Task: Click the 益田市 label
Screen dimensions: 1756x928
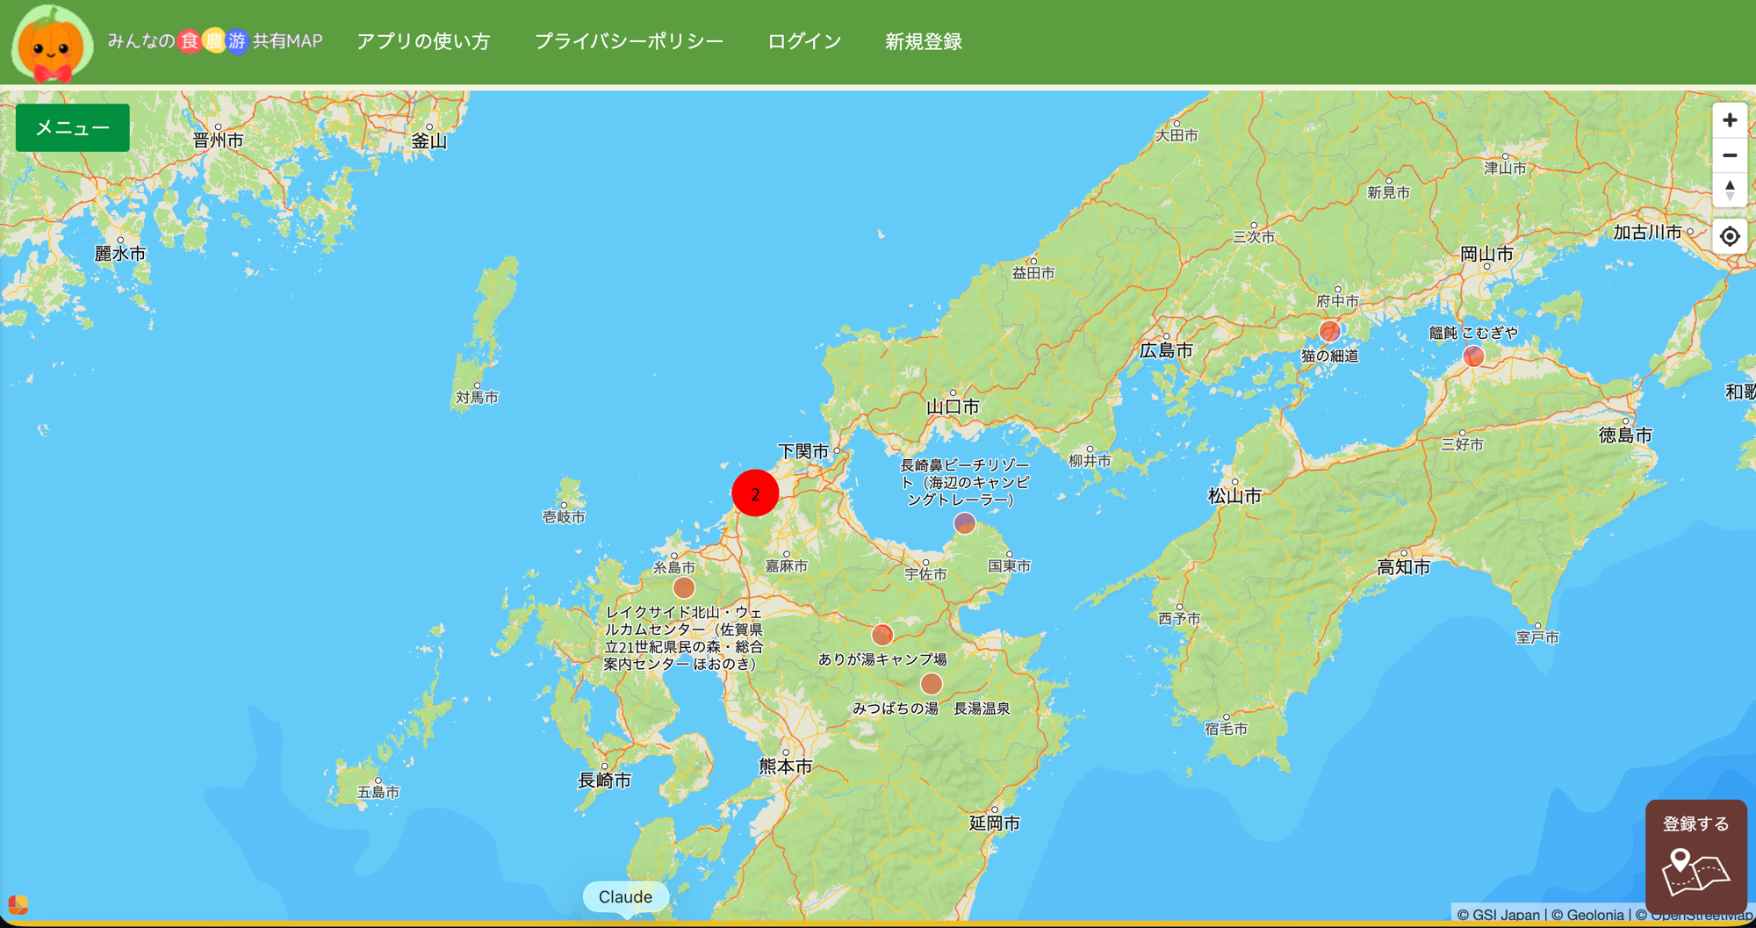Action: pos(1033,273)
